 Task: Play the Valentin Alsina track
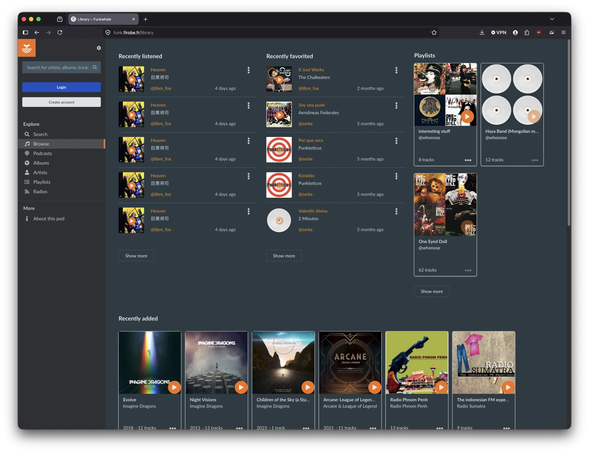(x=279, y=221)
